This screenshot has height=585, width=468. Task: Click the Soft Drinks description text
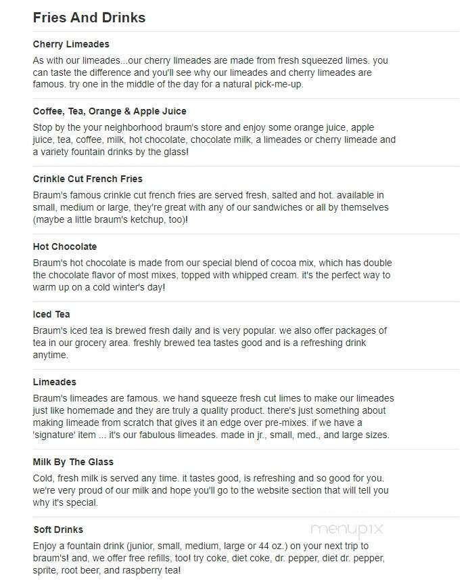(x=209, y=558)
